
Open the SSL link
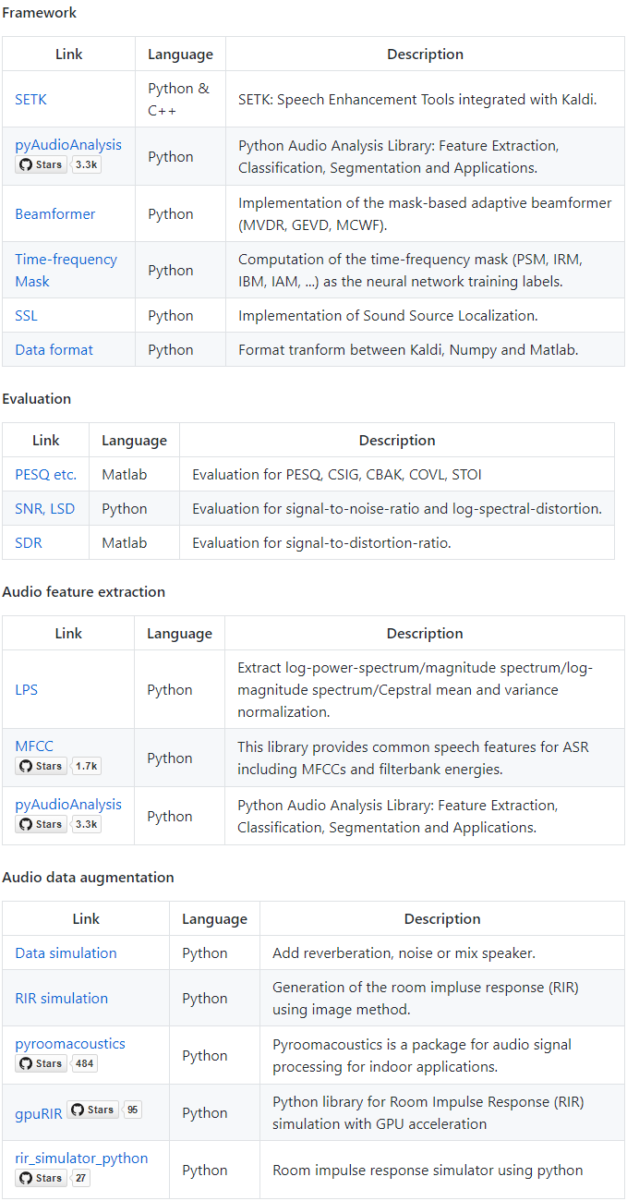pos(26,315)
